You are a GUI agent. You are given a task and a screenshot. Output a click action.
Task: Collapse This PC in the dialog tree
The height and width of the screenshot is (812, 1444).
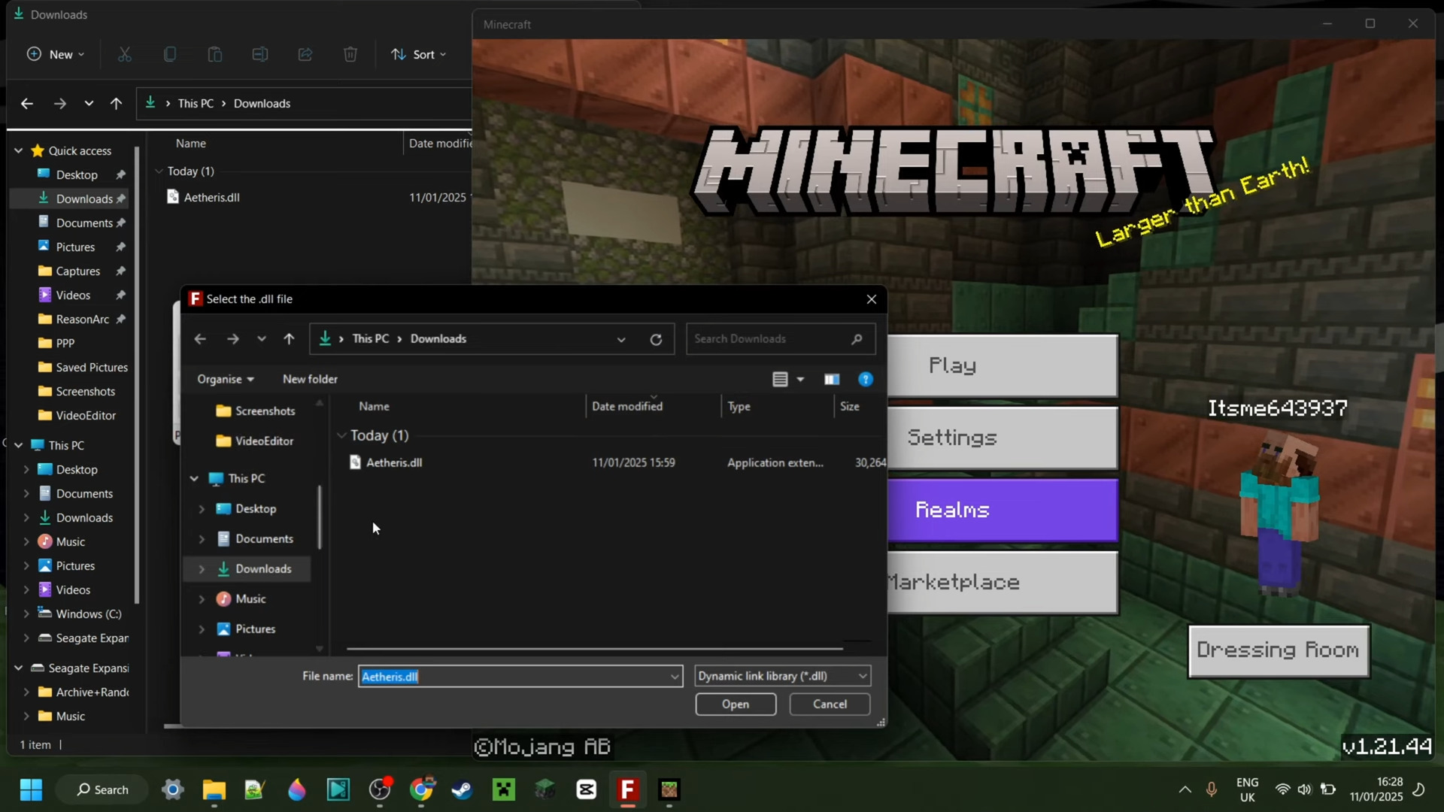tap(194, 479)
